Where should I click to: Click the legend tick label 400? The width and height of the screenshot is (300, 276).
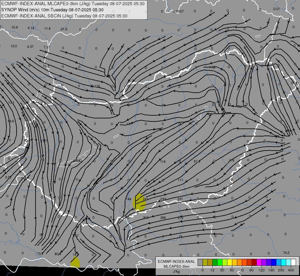[291, 270]
